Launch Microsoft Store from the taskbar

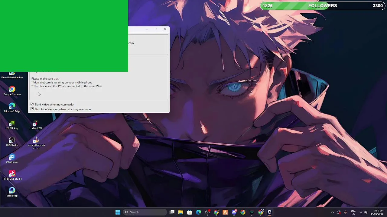tap(190, 212)
